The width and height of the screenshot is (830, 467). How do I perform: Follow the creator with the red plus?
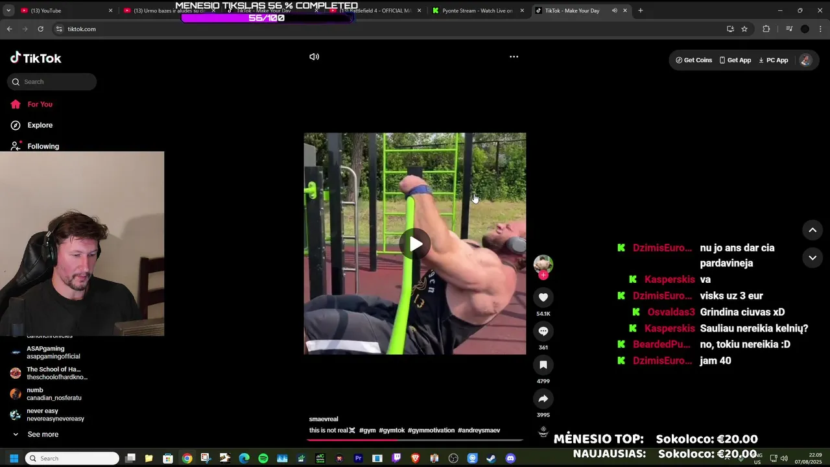pyautogui.click(x=543, y=275)
